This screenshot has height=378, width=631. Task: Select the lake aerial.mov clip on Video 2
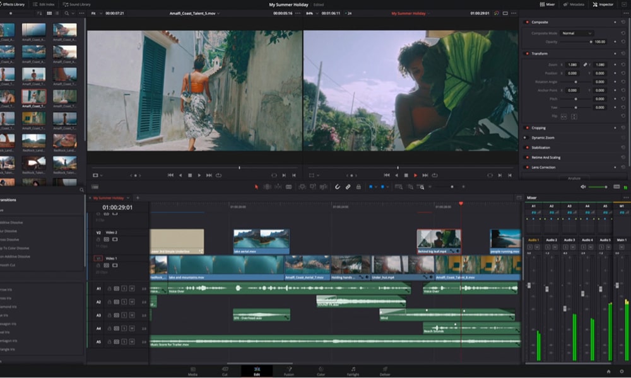point(261,242)
